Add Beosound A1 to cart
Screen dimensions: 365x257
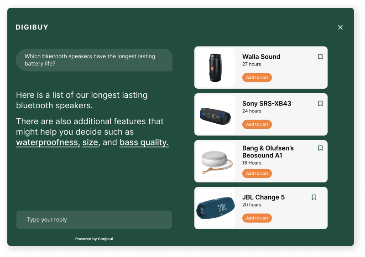(257, 173)
